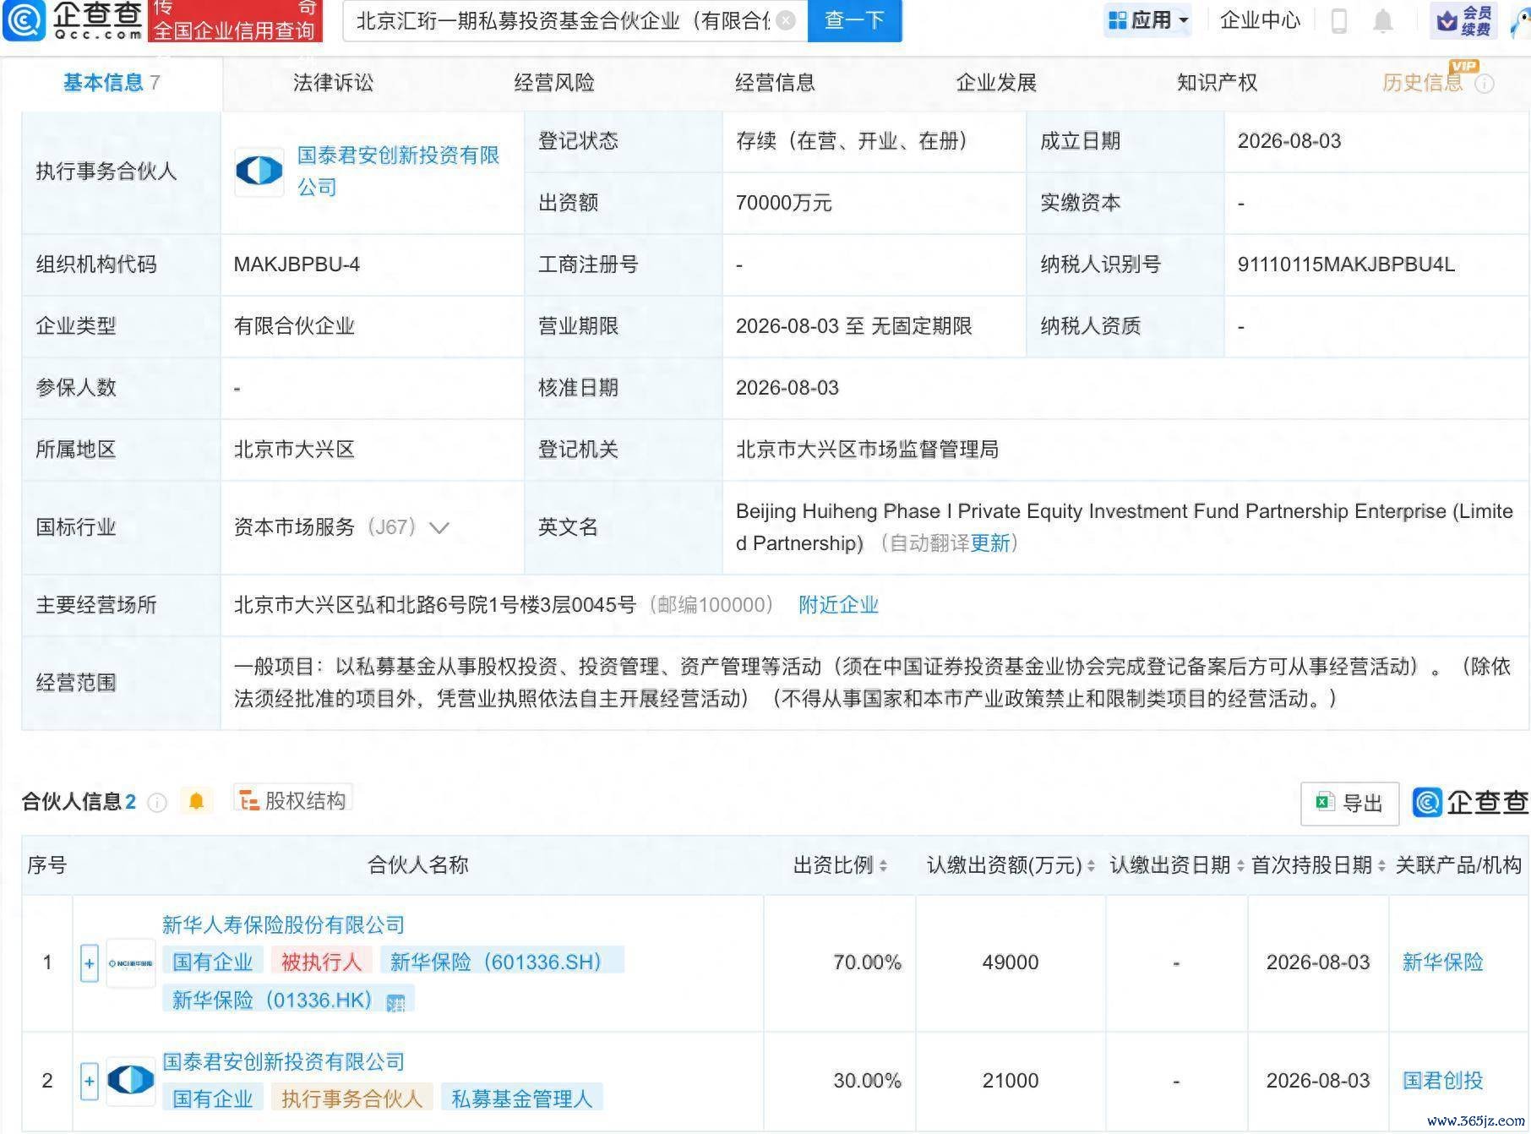Select the 49000 subscribed amount cell
Viewport: 1531px width, 1134px height.
1011,962
